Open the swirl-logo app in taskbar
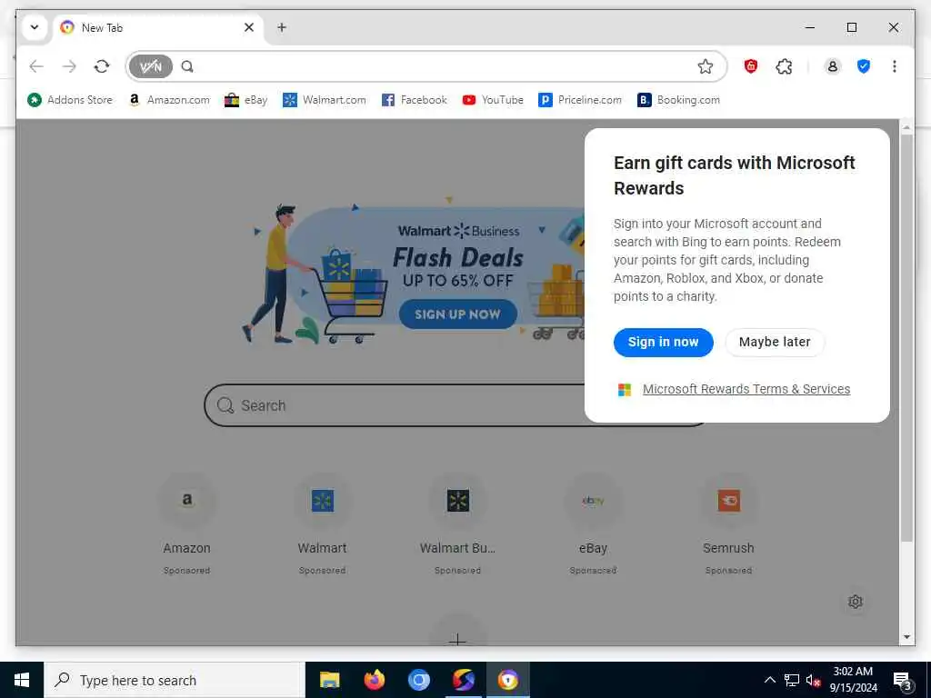 [x=463, y=680]
